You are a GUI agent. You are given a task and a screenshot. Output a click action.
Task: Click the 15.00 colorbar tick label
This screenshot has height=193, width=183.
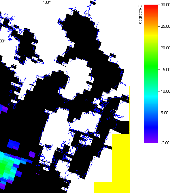click(165, 70)
